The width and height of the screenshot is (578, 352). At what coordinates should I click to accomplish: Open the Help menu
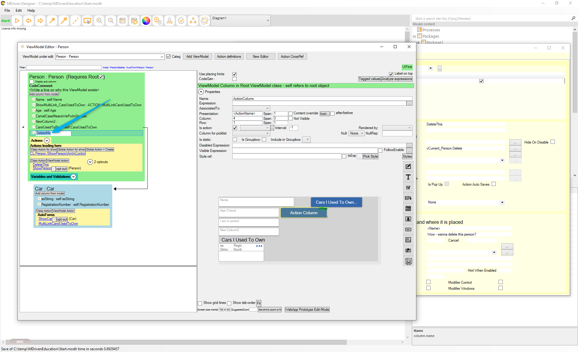tap(31, 11)
